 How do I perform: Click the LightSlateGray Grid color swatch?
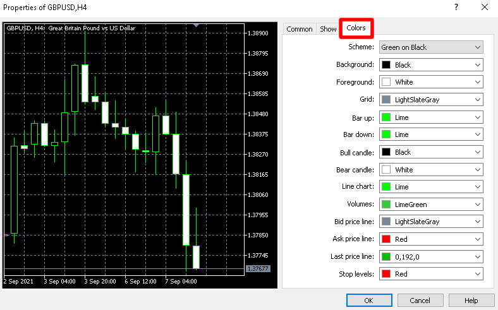[x=386, y=100]
